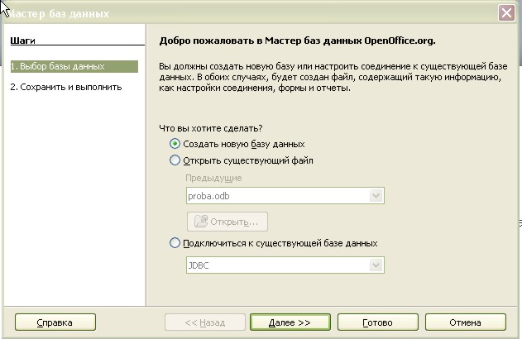The image size is (522, 339).
Task: Click inside the JDBC combo box field
Action: click(x=278, y=265)
